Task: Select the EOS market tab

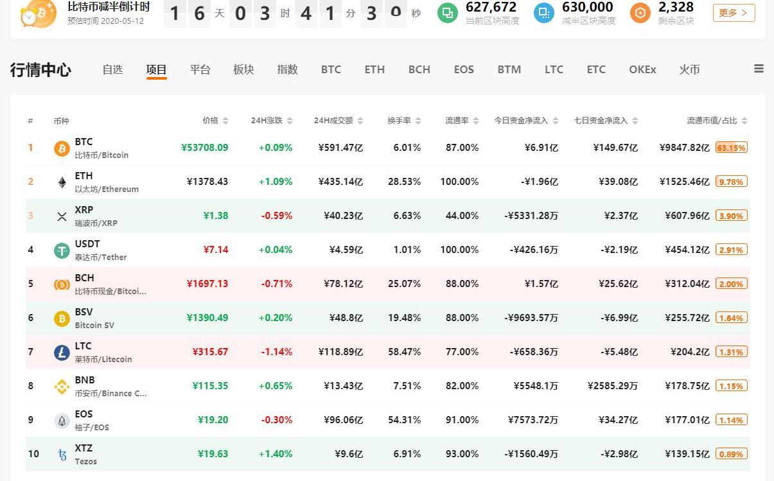Action: [x=464, y=69]
